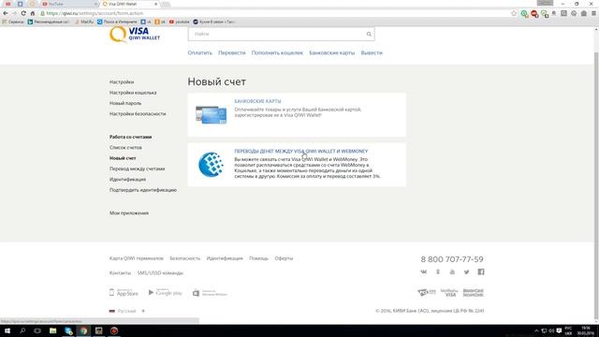Click the bank cards image
This screenshot has height=337, width=599.
[211, 114]
